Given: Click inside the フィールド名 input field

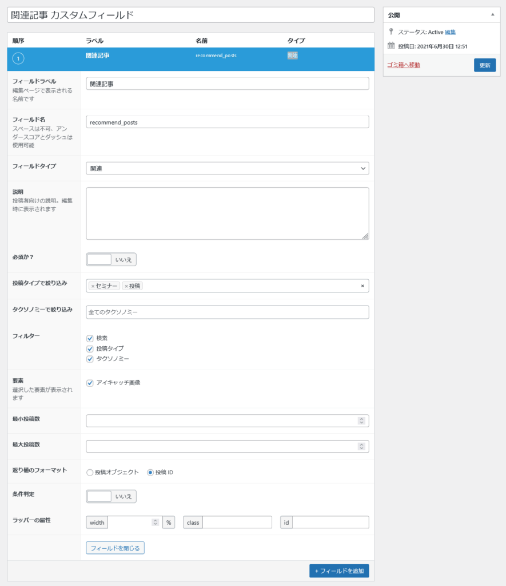Looking at the screenshot, I should (x=226, y=122).
